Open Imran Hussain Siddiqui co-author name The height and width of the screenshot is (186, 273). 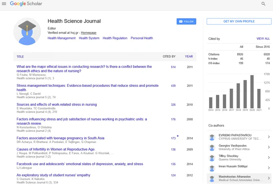[x=233, y=166]
